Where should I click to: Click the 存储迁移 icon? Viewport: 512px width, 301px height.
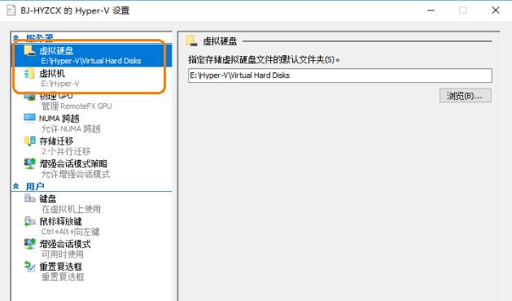pyautogui.click(x=29, y=141)
